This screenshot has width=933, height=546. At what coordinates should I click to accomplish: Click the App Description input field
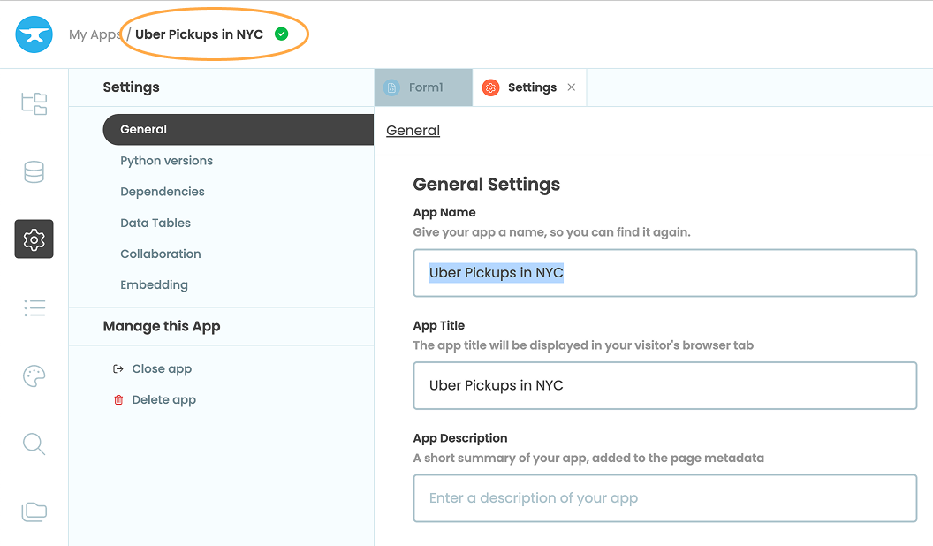click(x=664, y=498)
